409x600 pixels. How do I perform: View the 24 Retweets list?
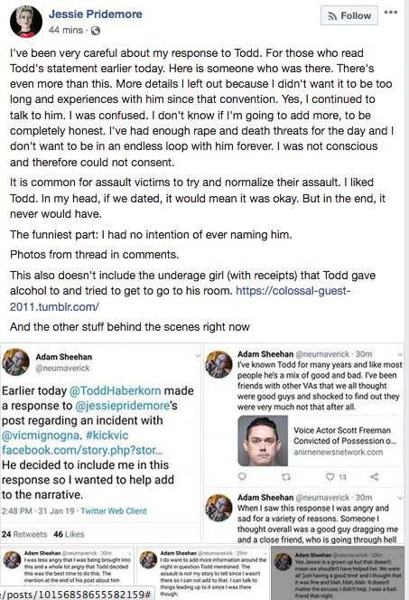click(24, 534)
